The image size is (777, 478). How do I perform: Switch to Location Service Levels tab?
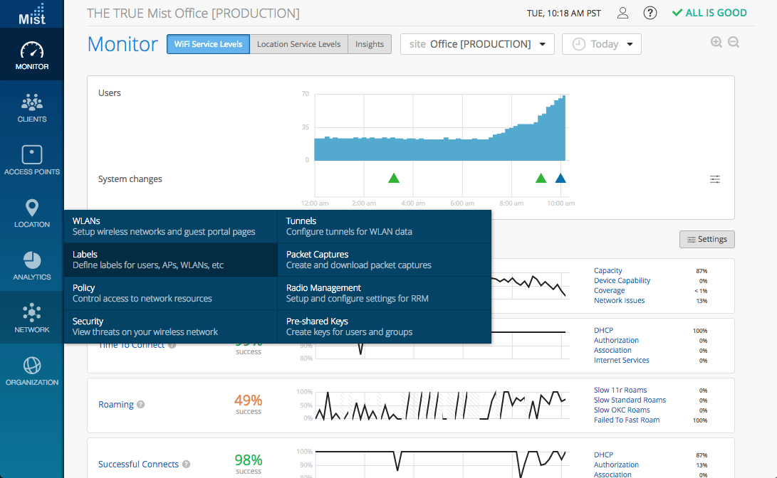(299, 44)
